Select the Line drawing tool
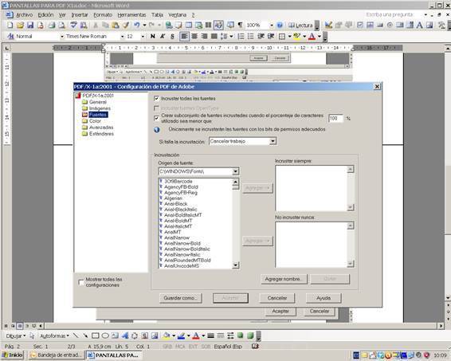The image size is (451, 361). pos(76,335)
